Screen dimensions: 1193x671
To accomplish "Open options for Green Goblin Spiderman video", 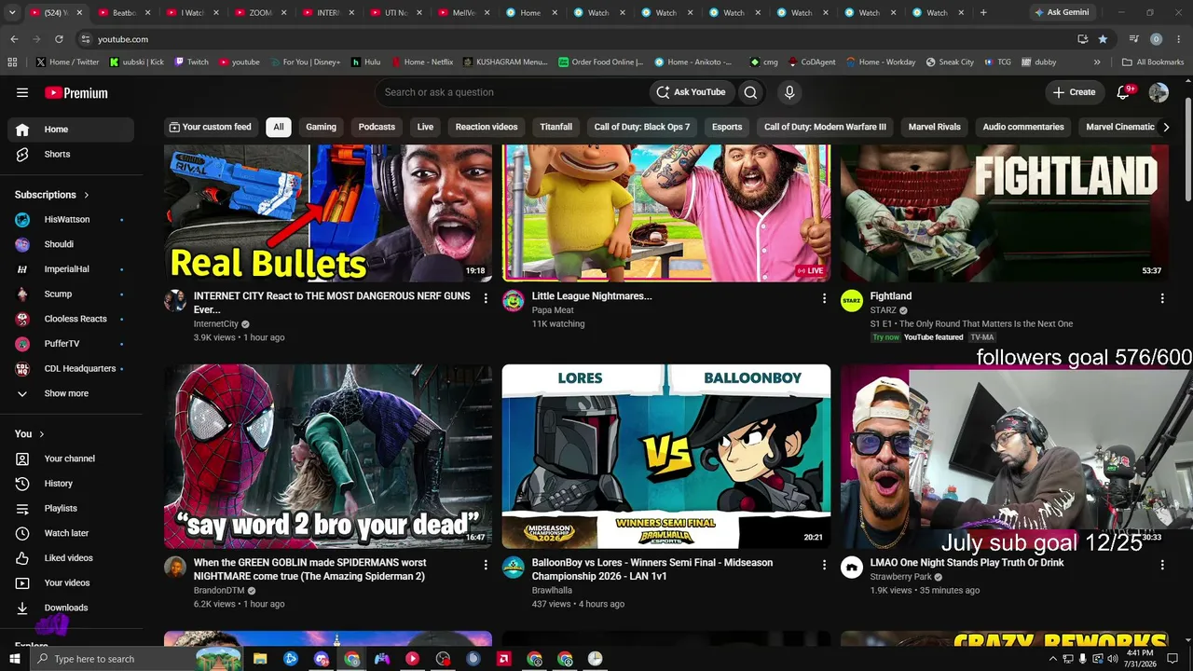I will [486, 565].
